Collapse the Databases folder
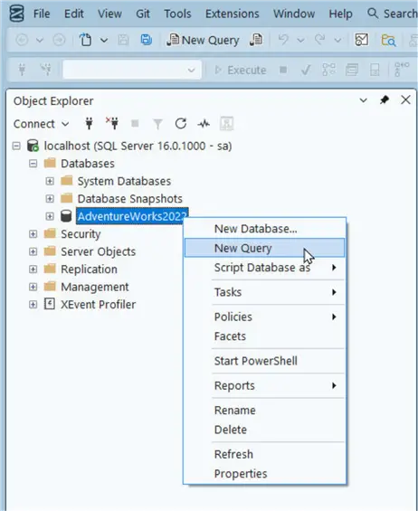The image size is (418, 511). 33,164
